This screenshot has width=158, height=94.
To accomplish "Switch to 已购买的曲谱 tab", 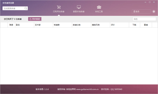I will [59, 11].
